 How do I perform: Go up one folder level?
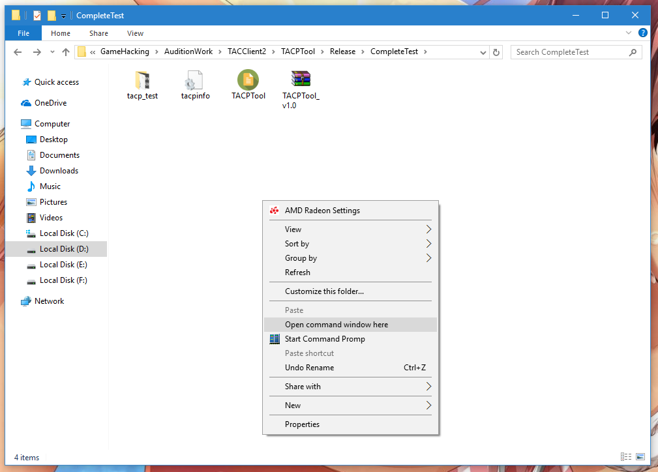66,52
